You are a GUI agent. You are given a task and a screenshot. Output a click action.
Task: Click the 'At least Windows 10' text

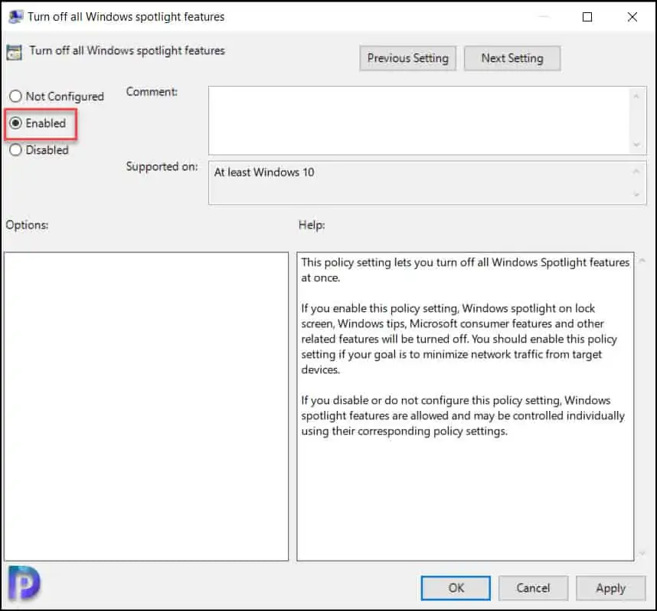point(264,172)
